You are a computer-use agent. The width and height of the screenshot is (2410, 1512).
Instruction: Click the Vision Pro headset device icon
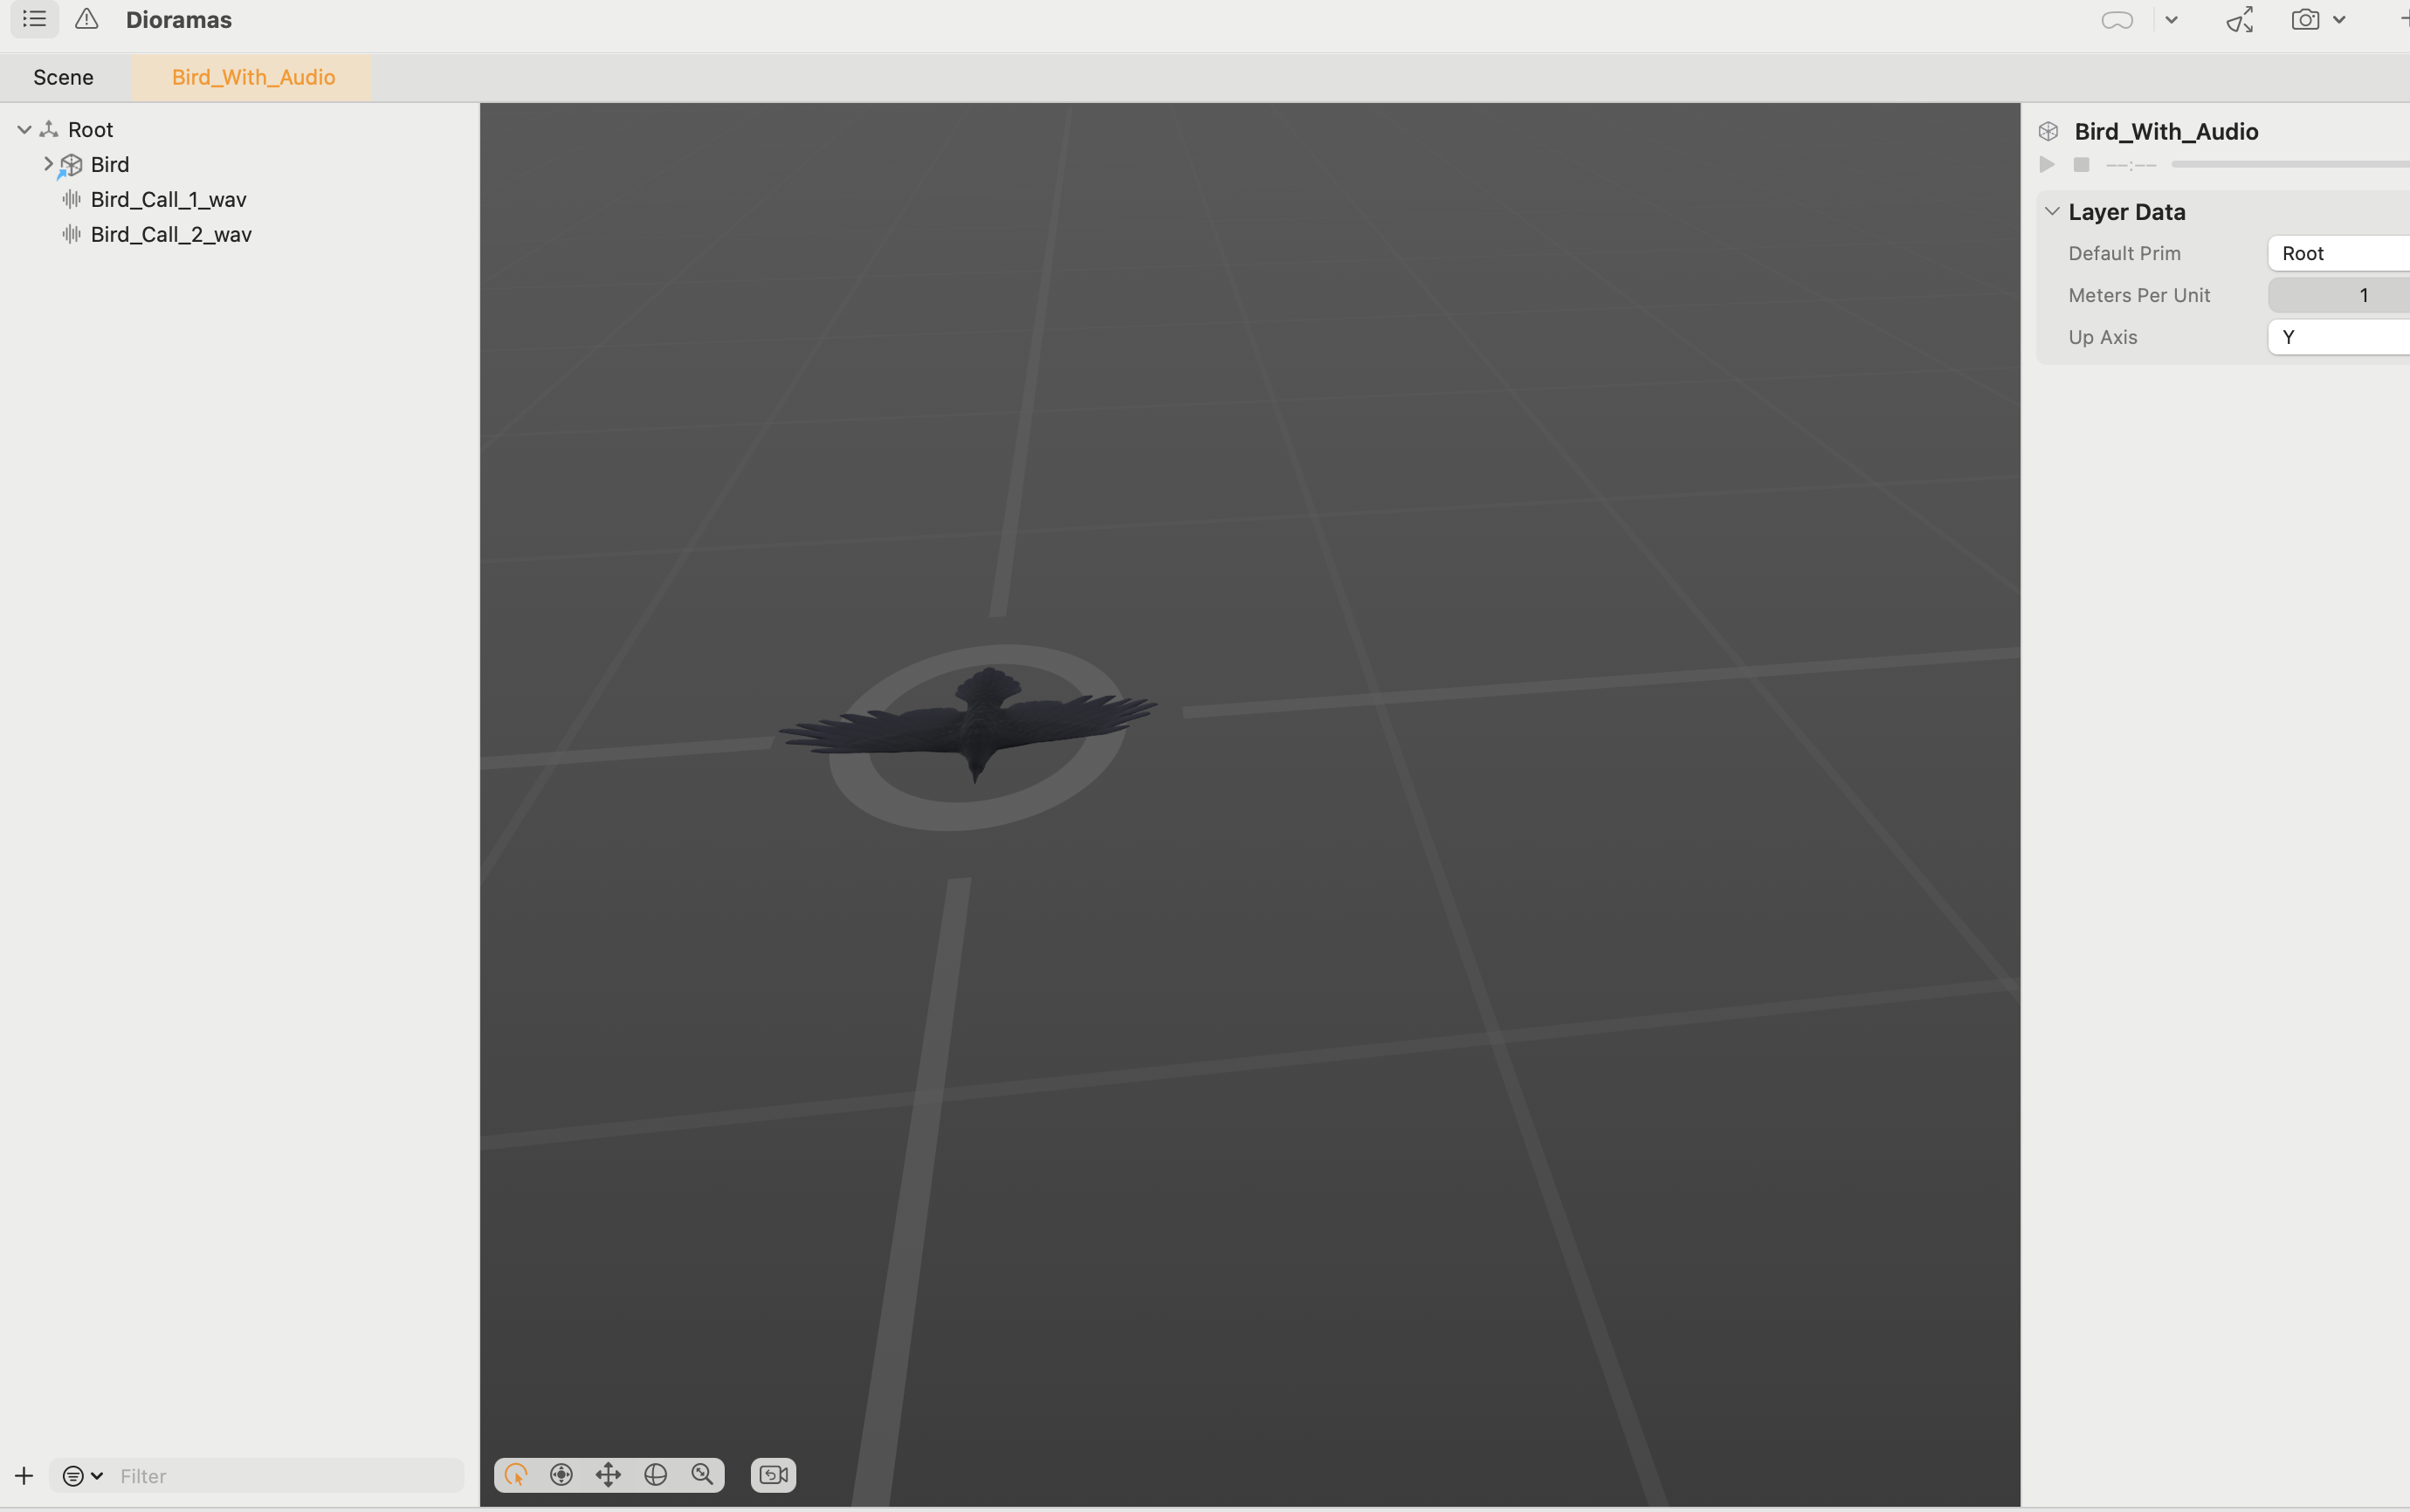[x=2117, y=20]
